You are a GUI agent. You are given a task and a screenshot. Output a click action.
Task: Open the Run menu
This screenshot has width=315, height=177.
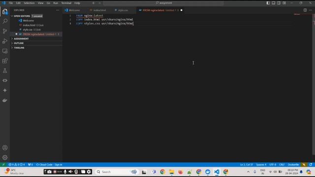tap(56, 3)
